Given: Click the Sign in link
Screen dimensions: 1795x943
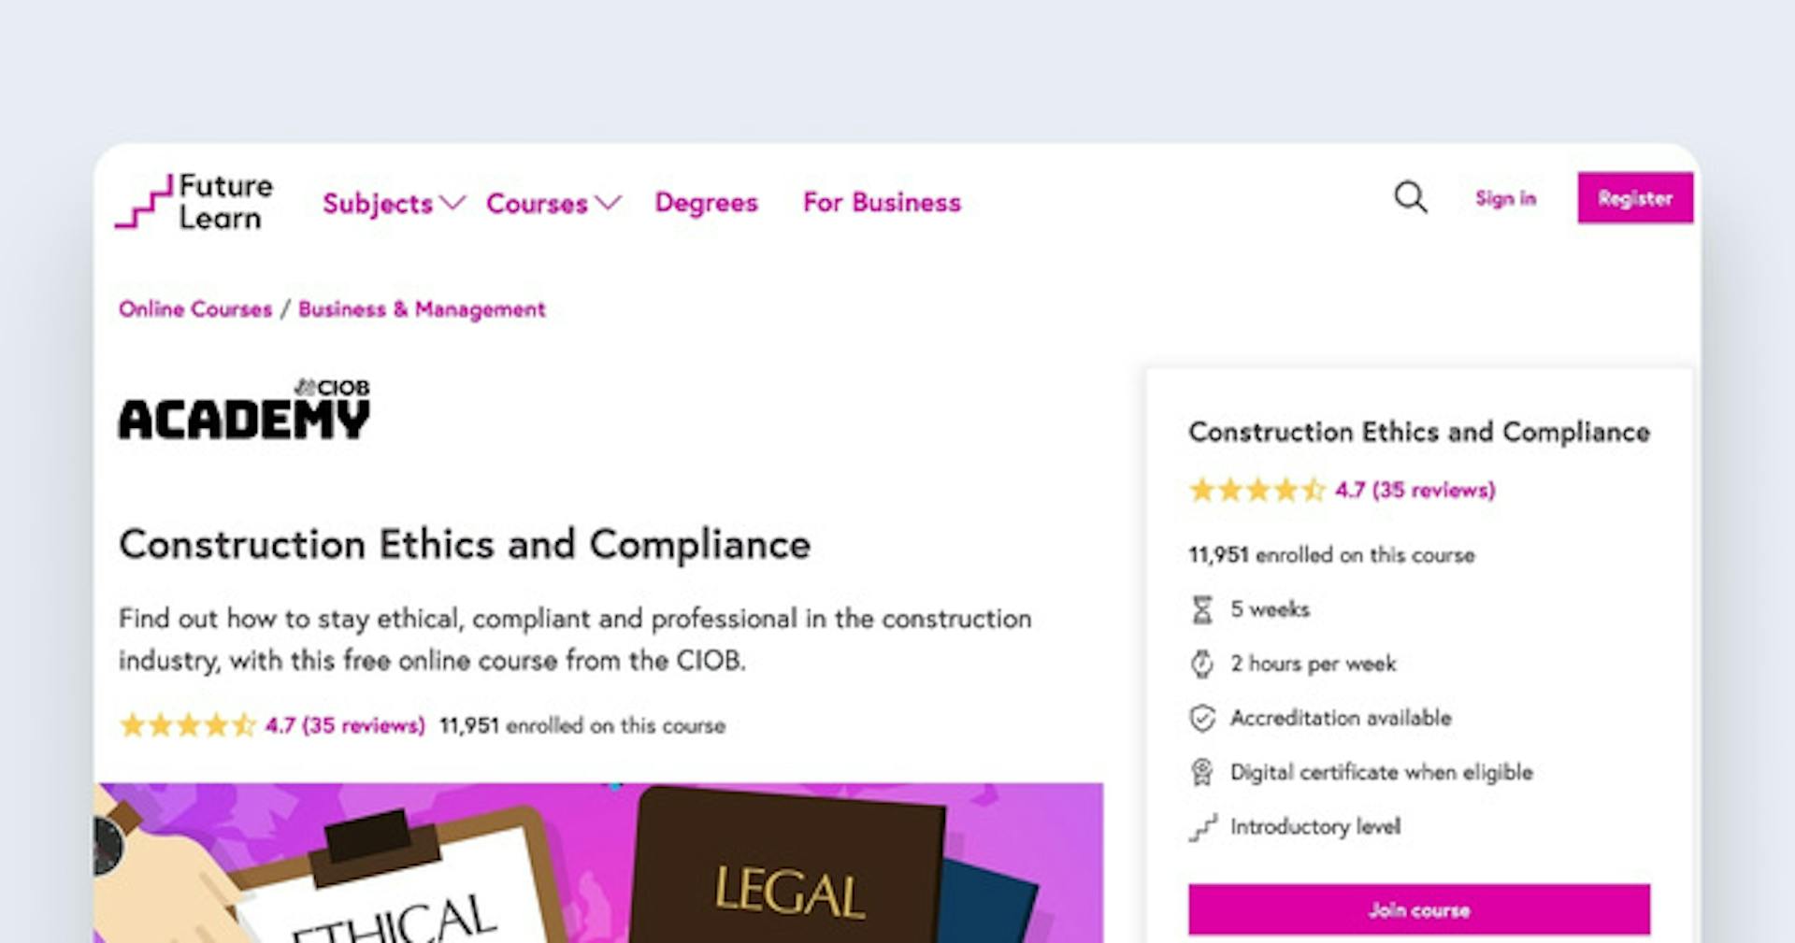Looking at the screenshot, I should 1505,198.
